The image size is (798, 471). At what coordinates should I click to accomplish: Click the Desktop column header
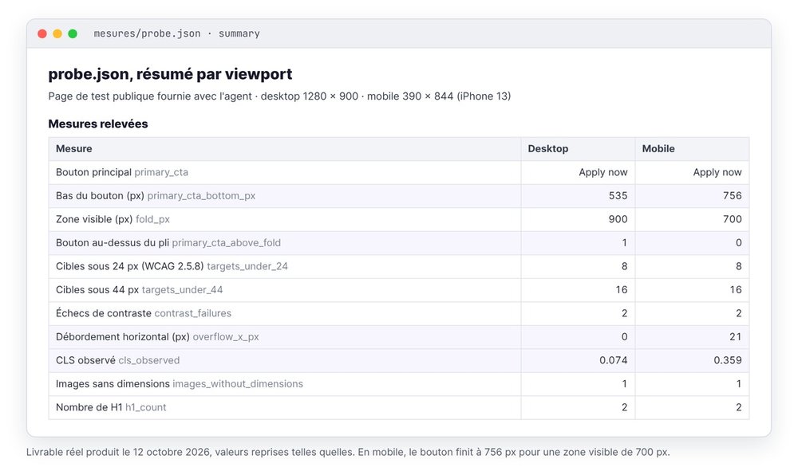pyautogui.click(x=548, y=149)
